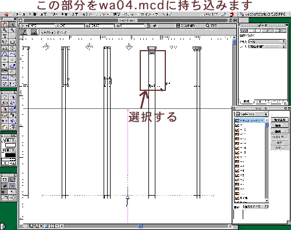Select the zoom in magnifier tool
The width and height of the screenshot is (291, 230).
coord(5,30)
